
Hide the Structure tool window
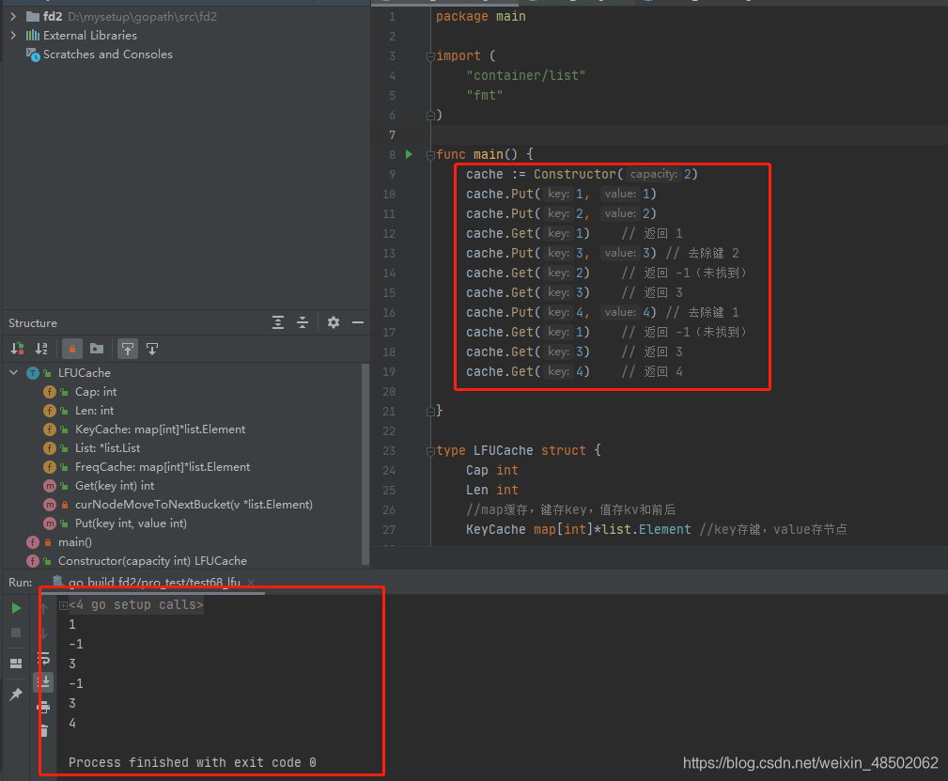358,322
